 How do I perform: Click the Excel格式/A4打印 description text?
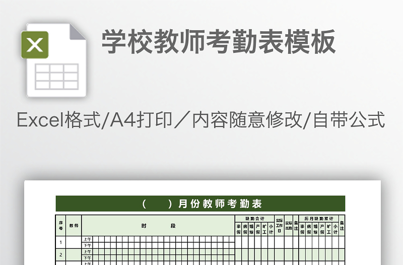201,120
